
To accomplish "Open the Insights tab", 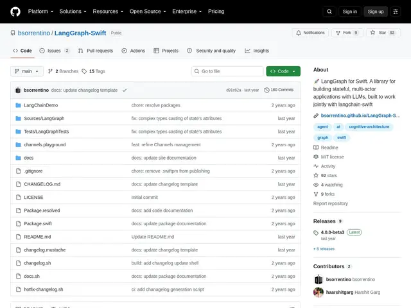I will coord(257,51).
